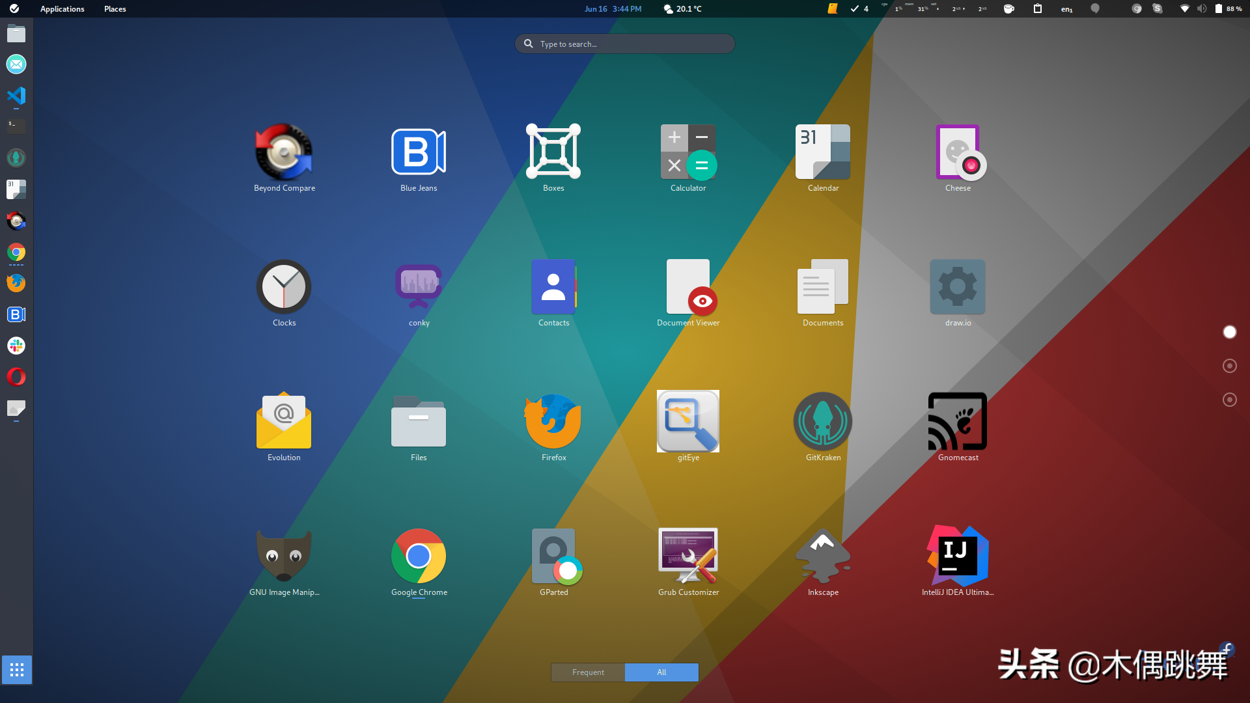
Task: Open Blue Jeans from the dock
Action: click(16, 314)
